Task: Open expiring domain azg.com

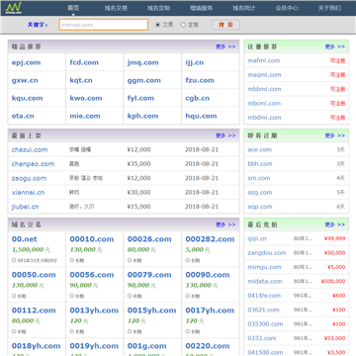Action: pos(260,192)
